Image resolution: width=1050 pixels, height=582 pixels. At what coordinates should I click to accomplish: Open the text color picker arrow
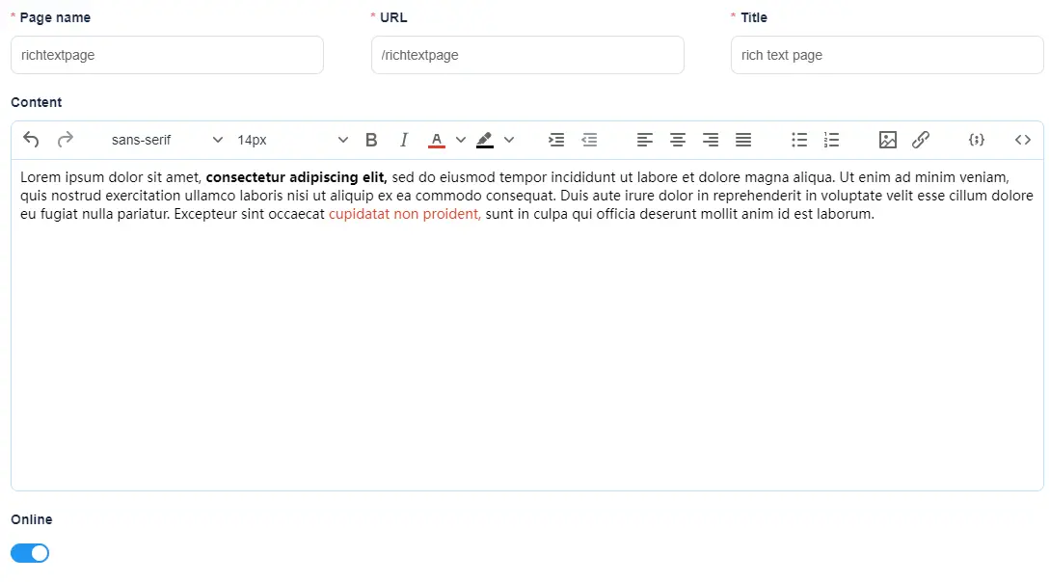[x=461, y=140]
